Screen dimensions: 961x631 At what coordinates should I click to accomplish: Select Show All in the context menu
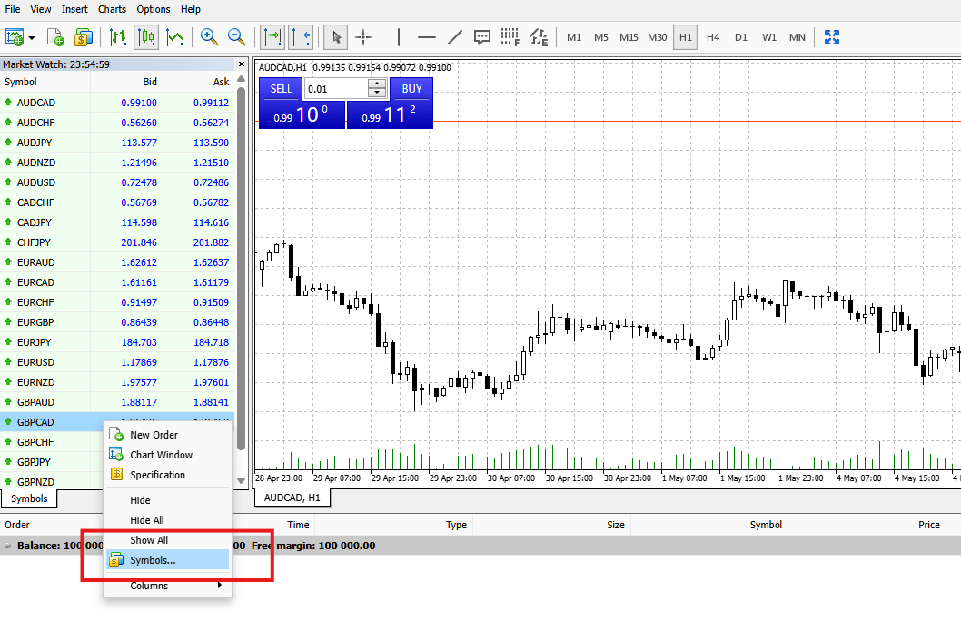[167, 540]
